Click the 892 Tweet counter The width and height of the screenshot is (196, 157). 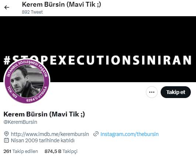[32, 12]
